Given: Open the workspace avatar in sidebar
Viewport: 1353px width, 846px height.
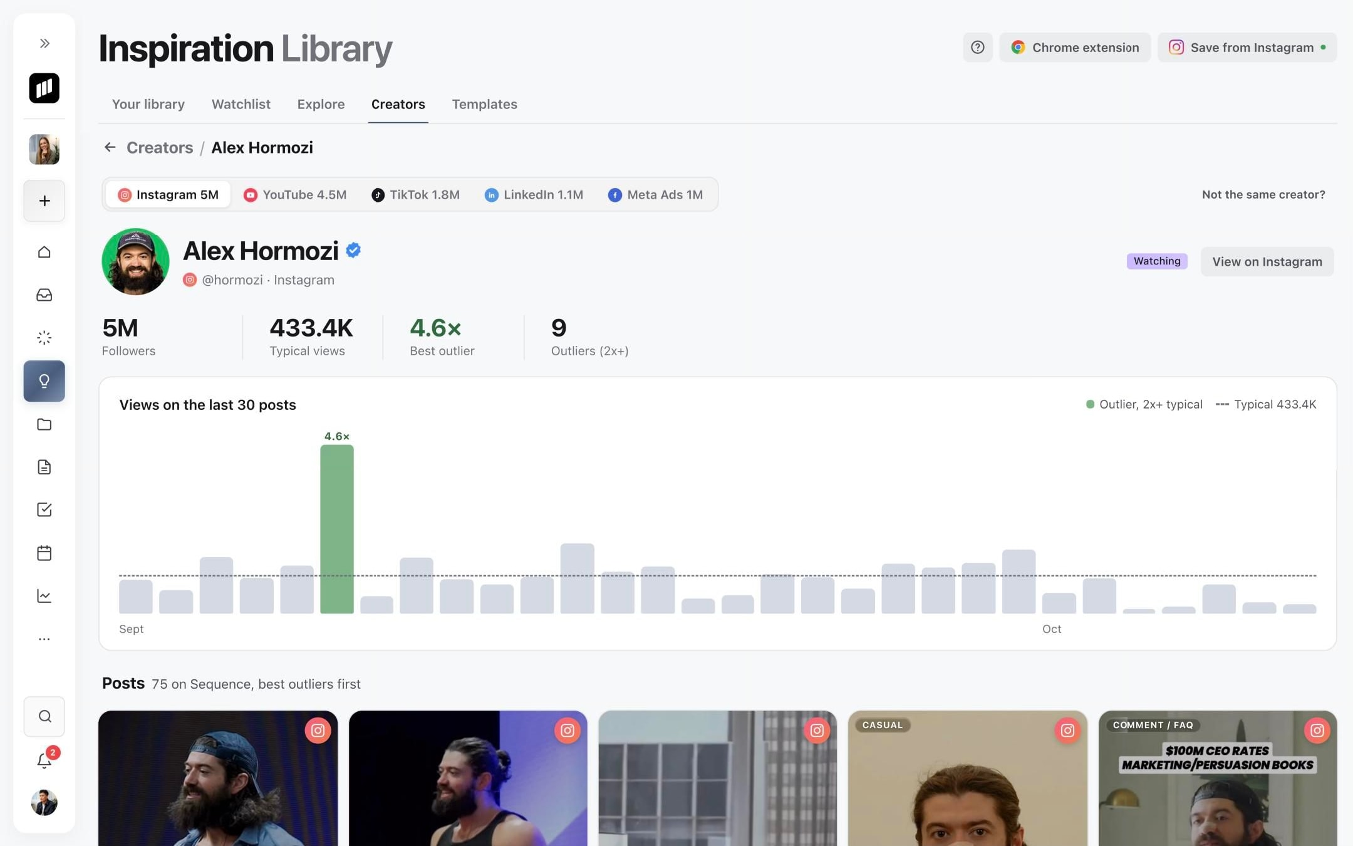Looking at the screenshot, I should (44, 149).
